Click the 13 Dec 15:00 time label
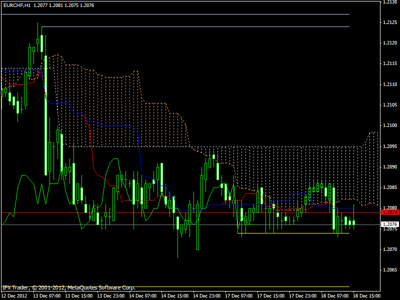400x300 pixels. coord(79,296)
